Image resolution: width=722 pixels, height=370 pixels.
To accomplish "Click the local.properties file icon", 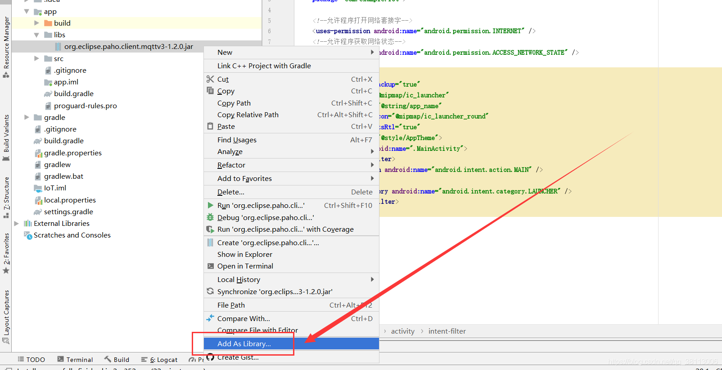I will (38, 200).
